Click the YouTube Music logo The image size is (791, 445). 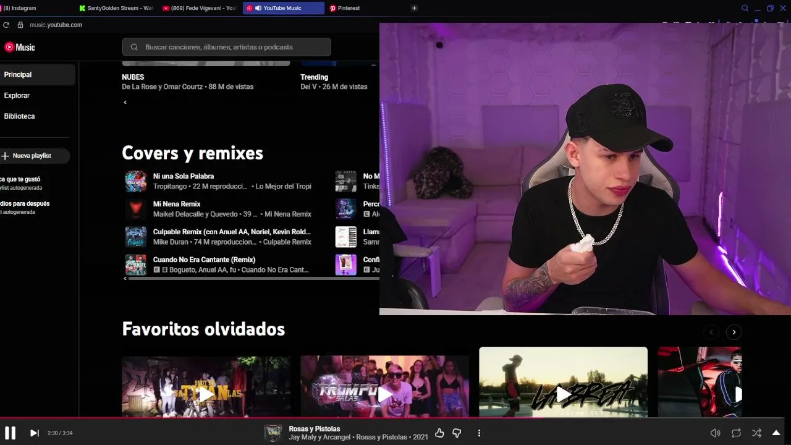pos(19,47)
